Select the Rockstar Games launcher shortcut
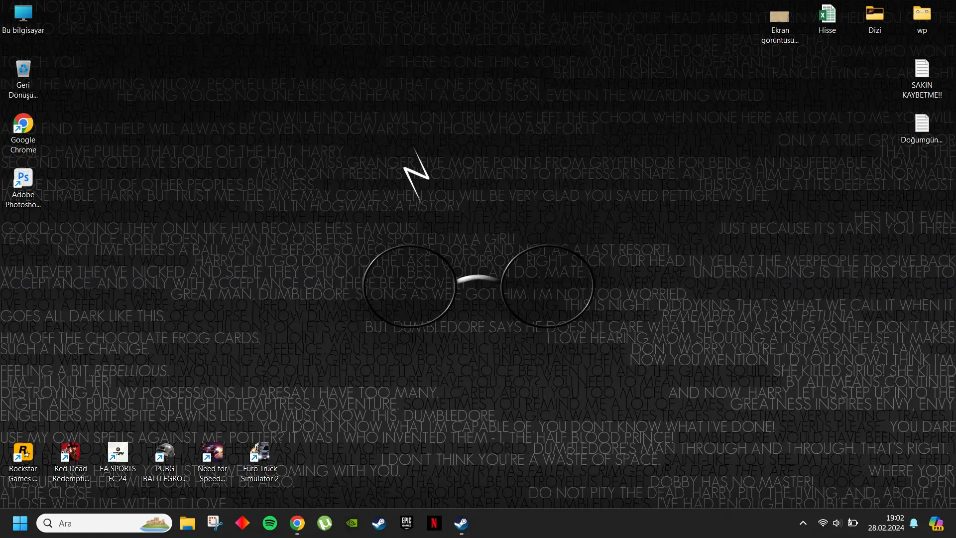956x538 pixels. coord(23,463)
